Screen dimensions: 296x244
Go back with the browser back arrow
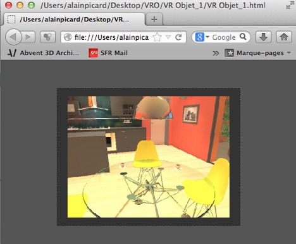coord(13,37)
